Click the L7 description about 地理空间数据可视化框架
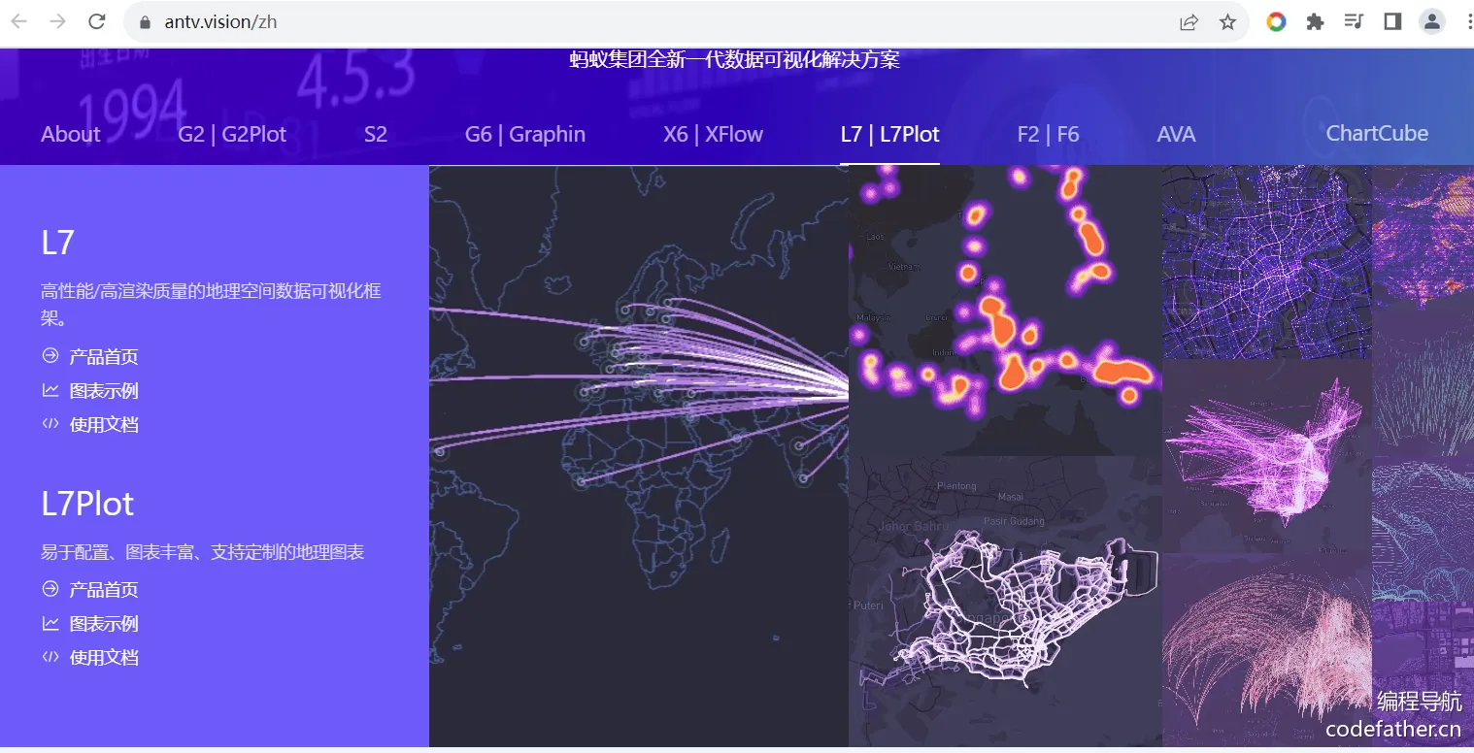Image resolution: width=1474 pixels, height=753 pixels. [211, 304]
